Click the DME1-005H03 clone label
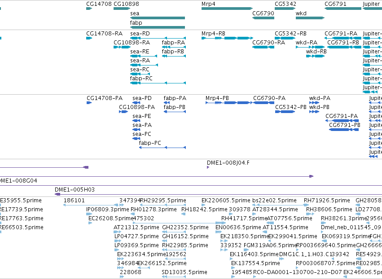 tap(75, 190)
